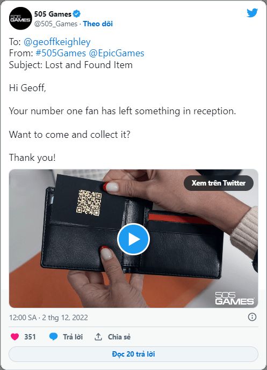Click the share upload arrow icon
Image resolution: width=267 pixels, height=370 pixels.
[98, 337]
